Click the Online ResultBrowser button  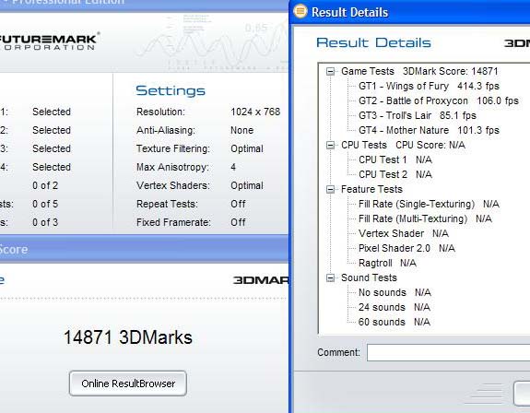point(128,383)
